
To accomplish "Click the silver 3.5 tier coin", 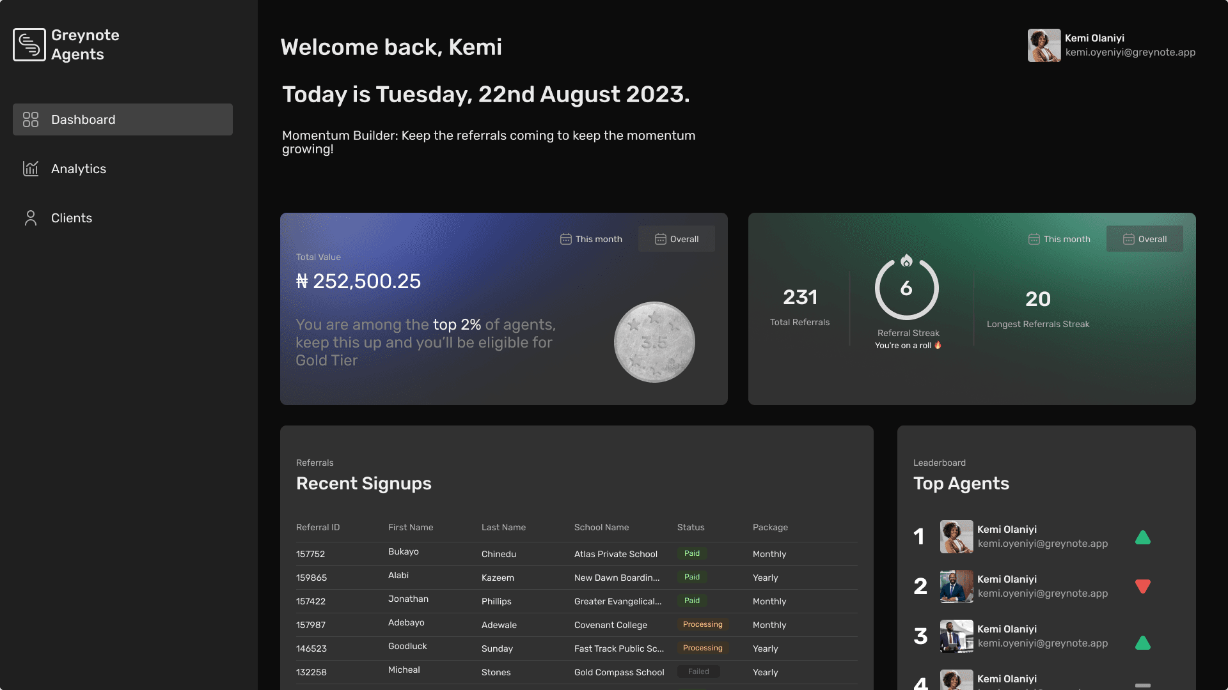I will point(654,342).
